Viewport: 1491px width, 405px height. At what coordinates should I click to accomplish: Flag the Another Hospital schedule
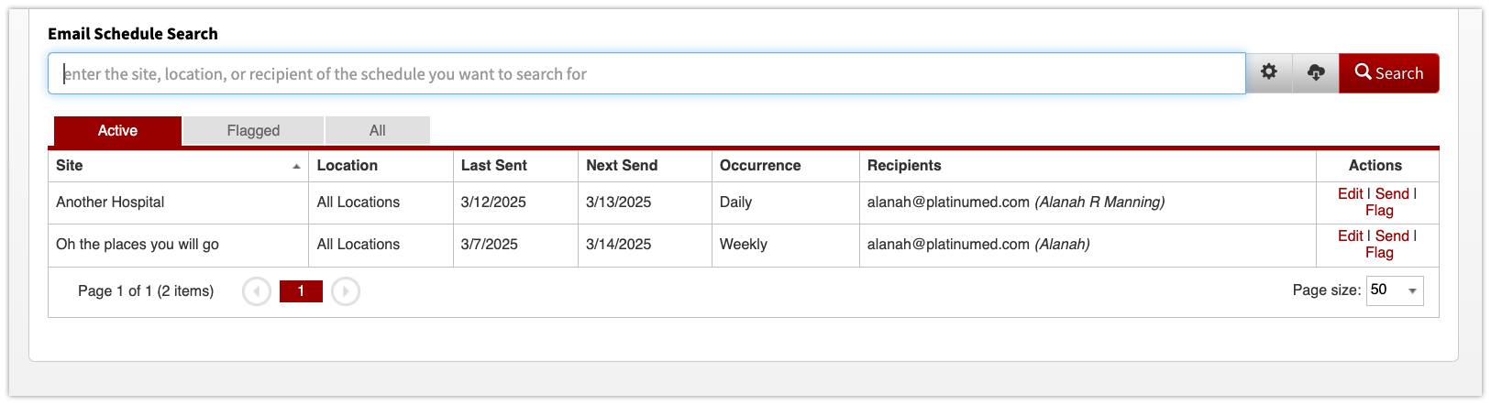pos(1379,211)
